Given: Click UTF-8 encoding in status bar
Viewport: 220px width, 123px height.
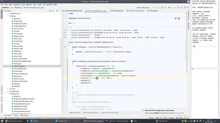Looking at the screenshot, I should [x=165, y=118].
